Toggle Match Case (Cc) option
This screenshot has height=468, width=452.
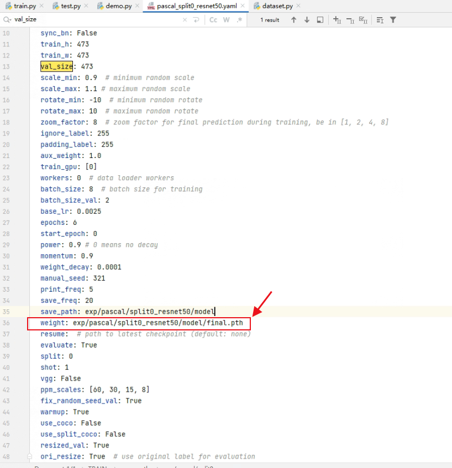click(213, 20)
